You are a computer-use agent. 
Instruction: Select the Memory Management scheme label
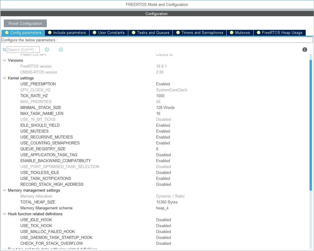(47, 208)
